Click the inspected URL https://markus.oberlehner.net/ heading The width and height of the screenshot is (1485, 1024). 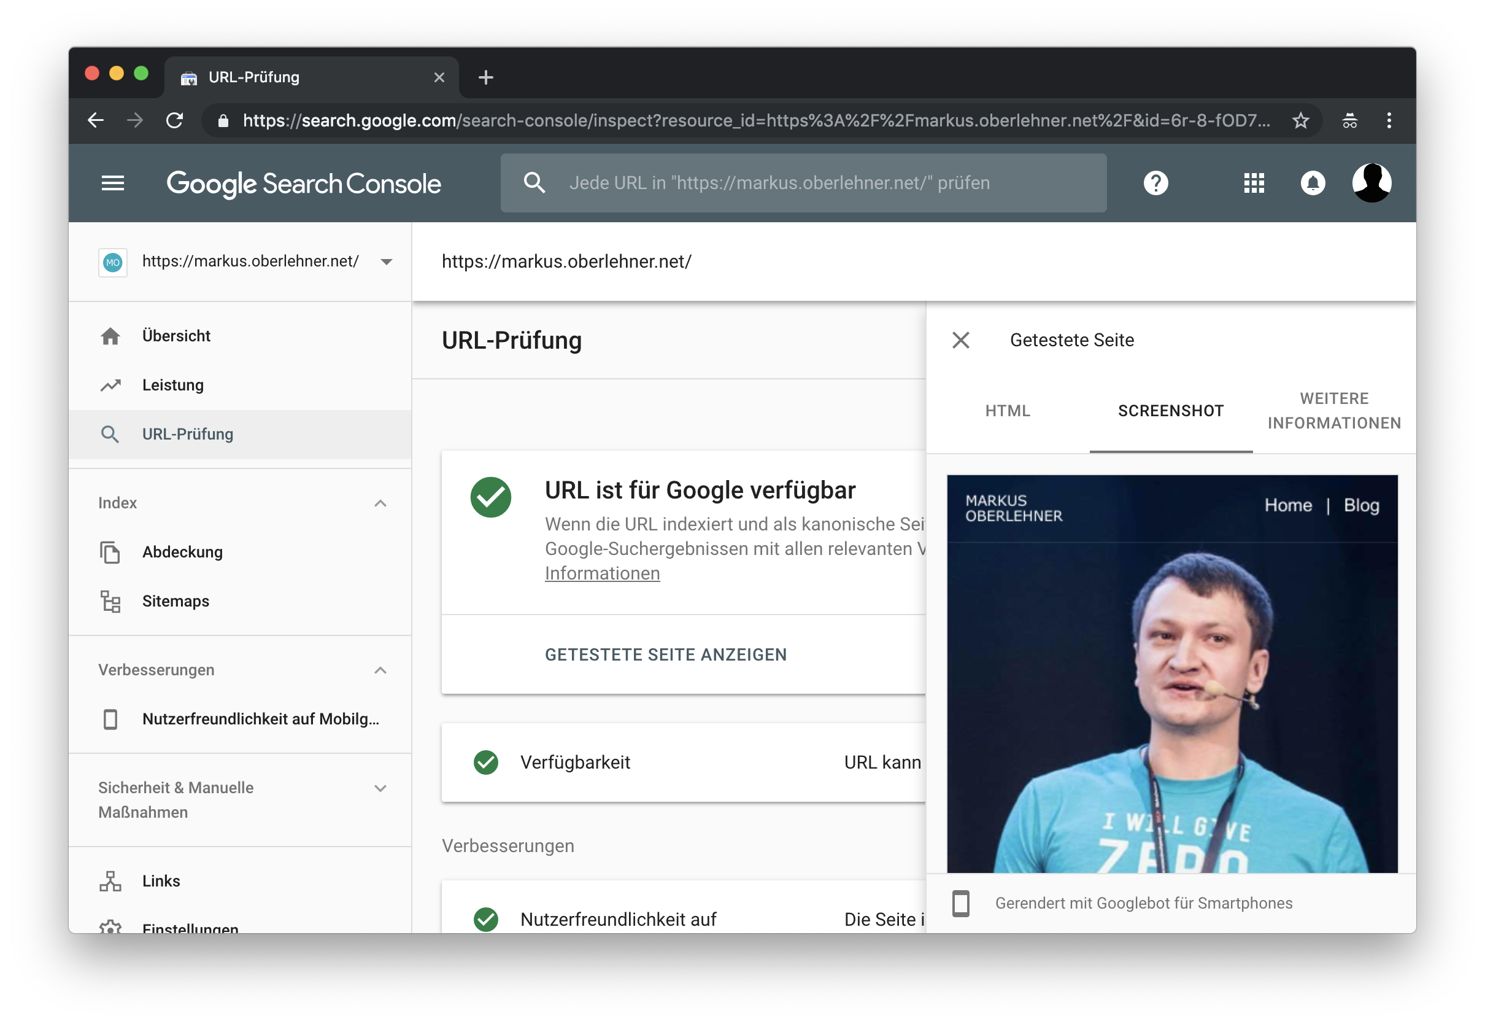pyautogui.click(x=566, y=262)
